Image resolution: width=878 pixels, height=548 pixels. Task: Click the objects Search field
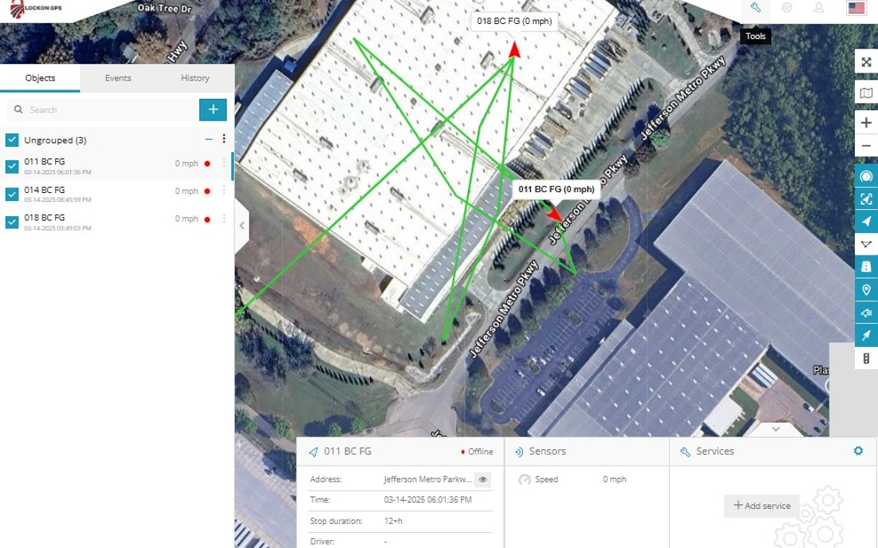(103, 110)
